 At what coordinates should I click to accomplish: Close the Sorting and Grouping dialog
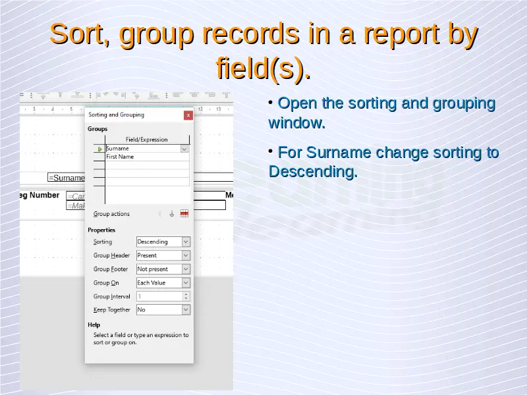click(188, 115)
